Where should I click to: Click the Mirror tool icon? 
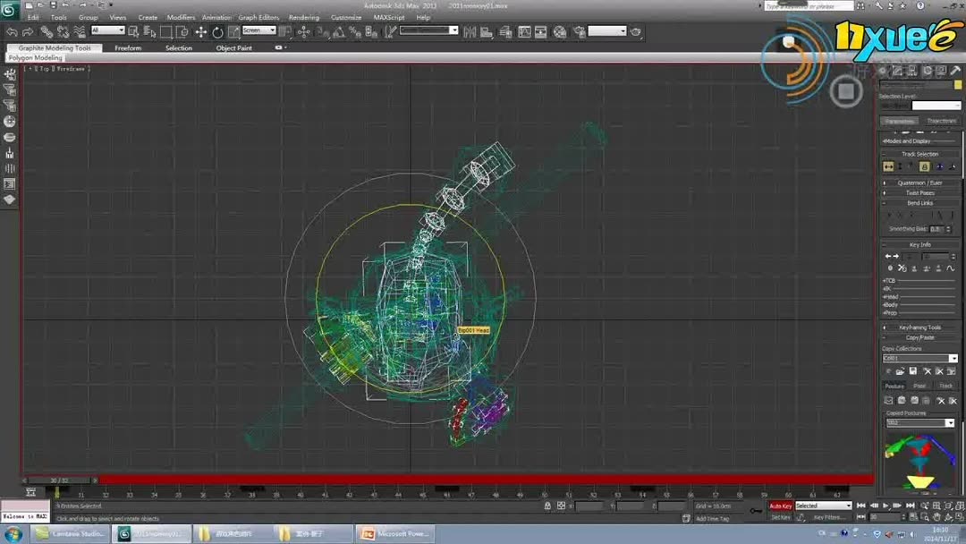(x=471, y=31)
